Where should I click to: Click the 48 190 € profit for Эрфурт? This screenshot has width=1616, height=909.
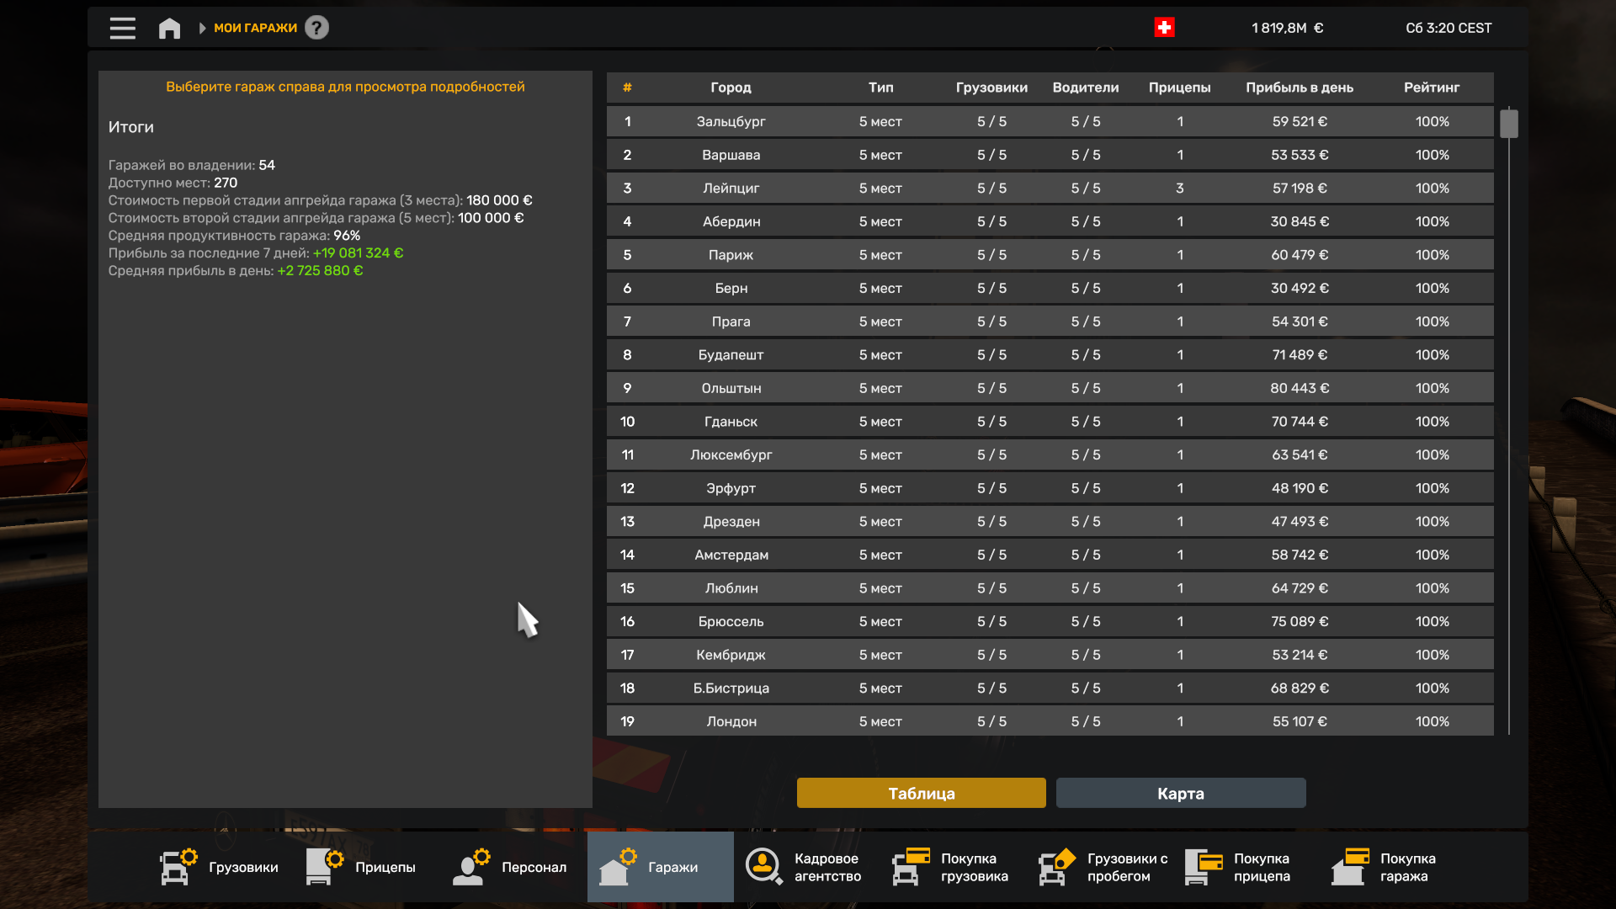point(1300,488)
